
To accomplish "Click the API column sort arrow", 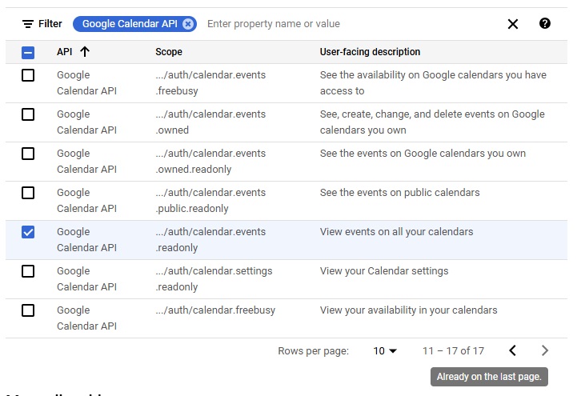I will 85,52.
